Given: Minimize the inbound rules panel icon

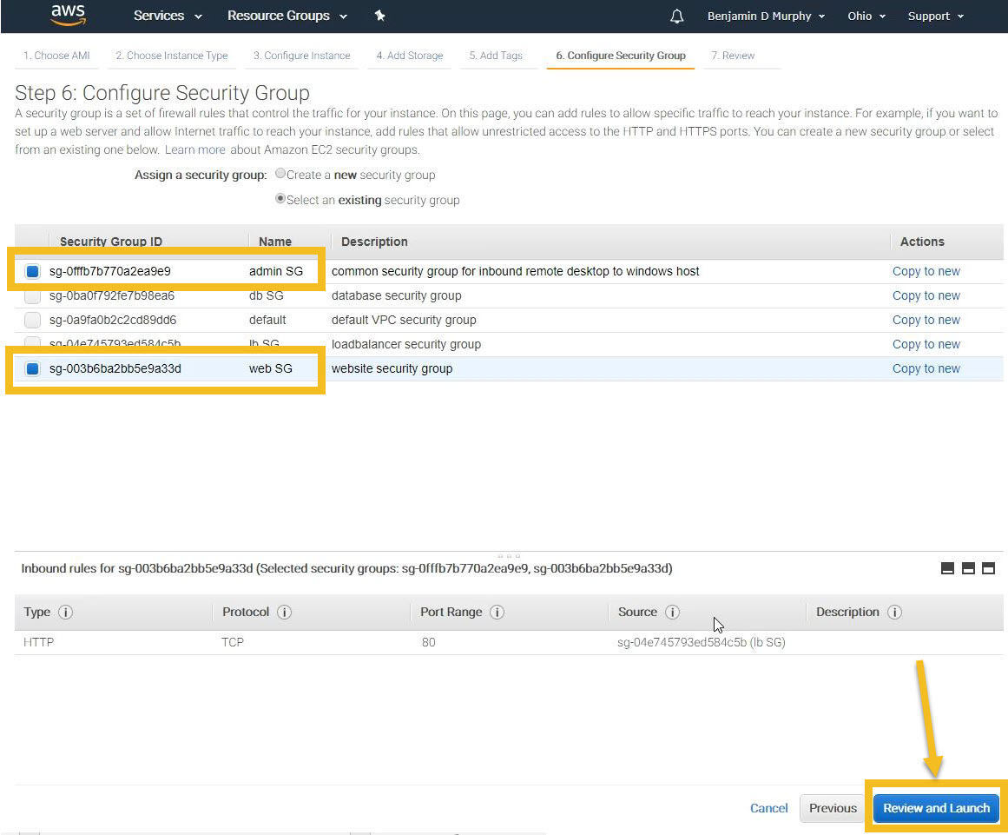Looking at the screenshot, I should point(947,568).
